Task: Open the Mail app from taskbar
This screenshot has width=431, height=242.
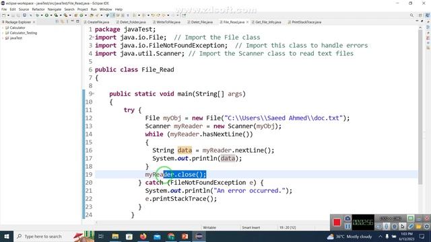Action: tap(157, 236)
